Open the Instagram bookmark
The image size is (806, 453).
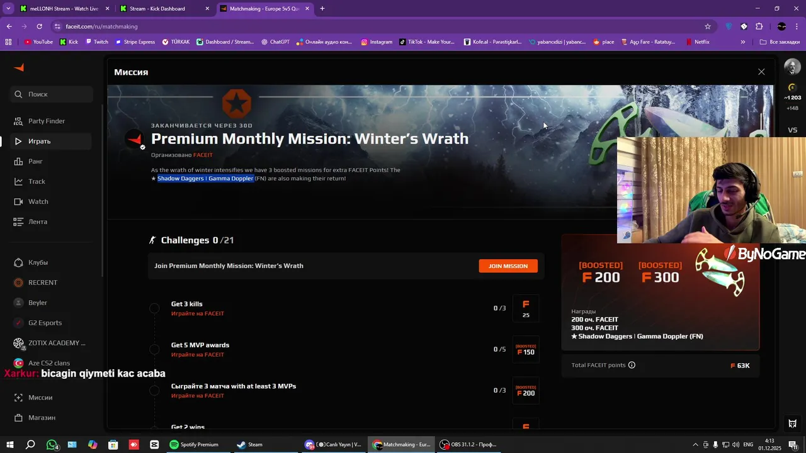click(377, 42)
